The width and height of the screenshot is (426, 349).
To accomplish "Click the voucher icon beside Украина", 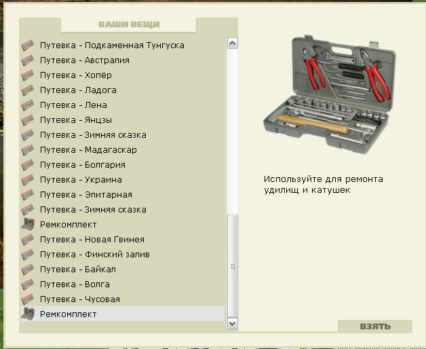I will coord(28,180).
